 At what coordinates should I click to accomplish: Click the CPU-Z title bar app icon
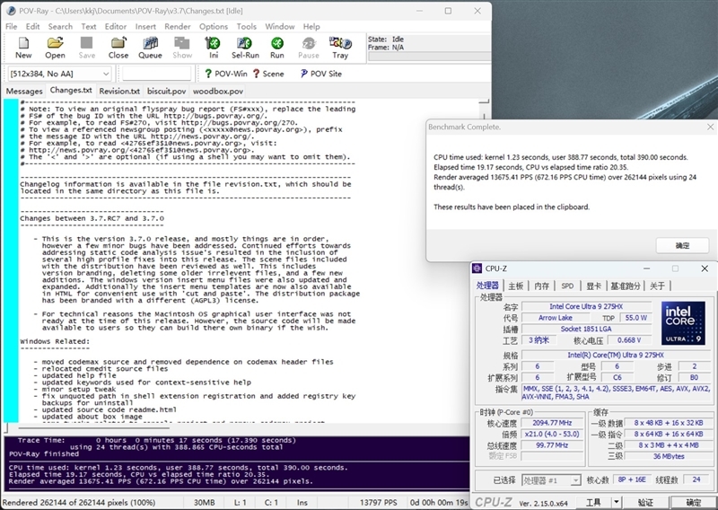pos(477,268)
